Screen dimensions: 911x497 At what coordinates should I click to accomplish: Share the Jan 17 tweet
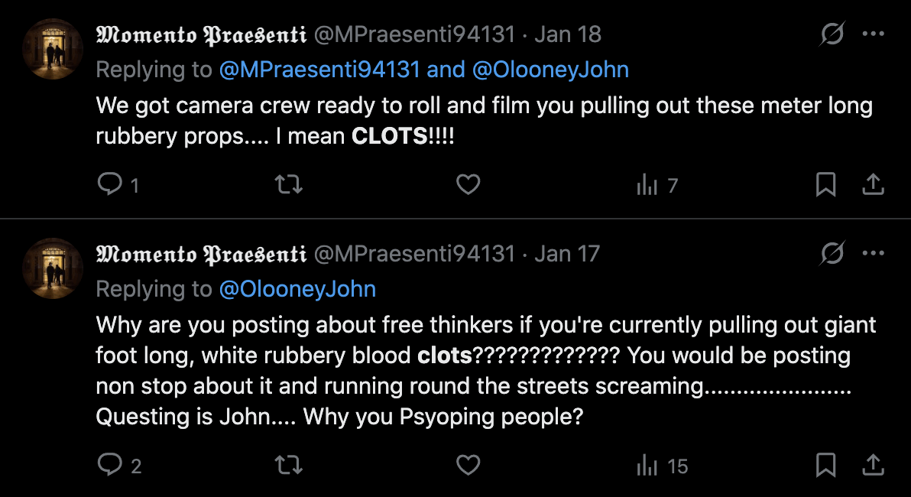(x=873, y=465)
